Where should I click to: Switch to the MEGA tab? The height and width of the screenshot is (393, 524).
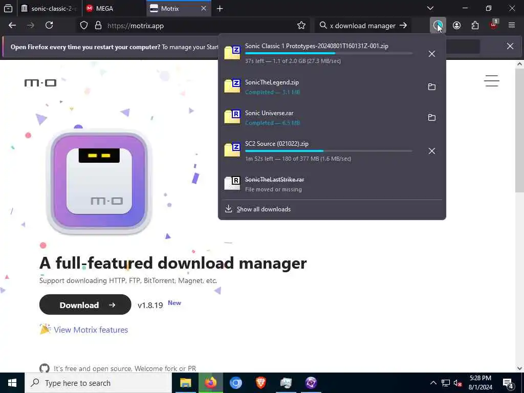point(114,9)
